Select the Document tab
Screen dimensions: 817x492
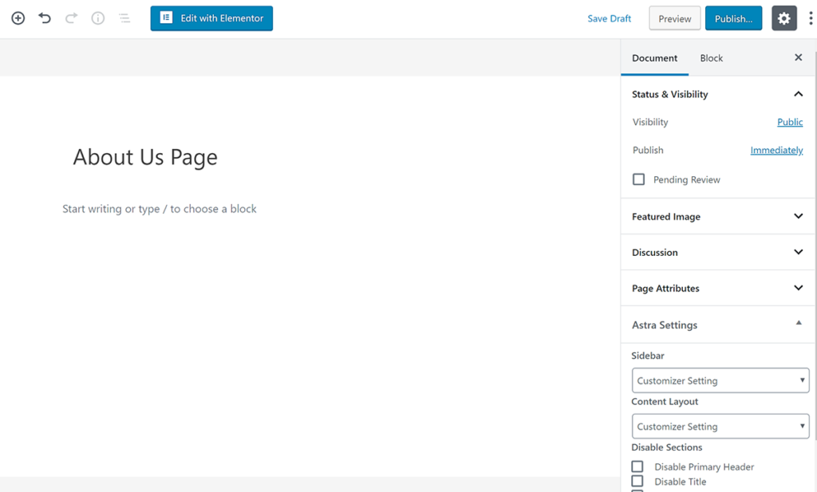point(654,58)
